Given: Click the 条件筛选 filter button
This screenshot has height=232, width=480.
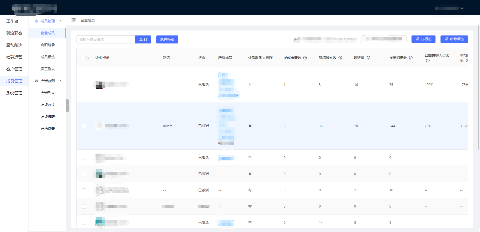Looking at the screenshot, I should (167, 39).
